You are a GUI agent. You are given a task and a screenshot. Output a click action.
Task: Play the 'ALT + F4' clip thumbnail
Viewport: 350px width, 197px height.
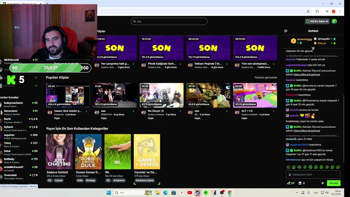coord(255,95)
